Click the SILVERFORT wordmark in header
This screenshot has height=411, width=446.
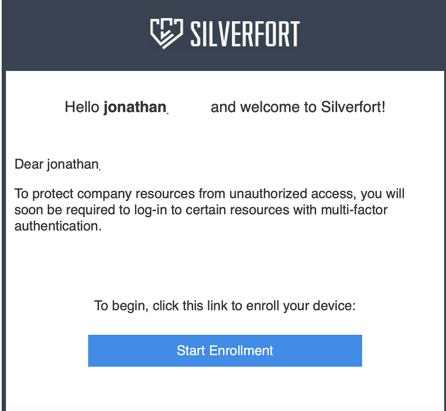tap(245, 34)
